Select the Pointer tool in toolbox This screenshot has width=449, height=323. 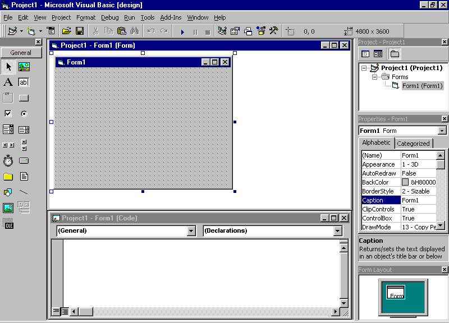pos(8,67)
